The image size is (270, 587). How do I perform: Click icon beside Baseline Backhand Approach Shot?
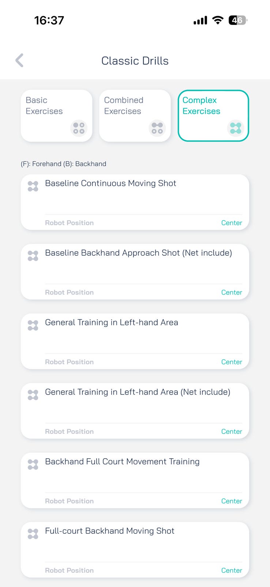33,256
